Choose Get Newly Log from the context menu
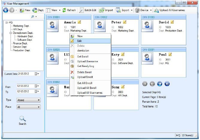This screenshot has height=140, width=200. [90, 66]
